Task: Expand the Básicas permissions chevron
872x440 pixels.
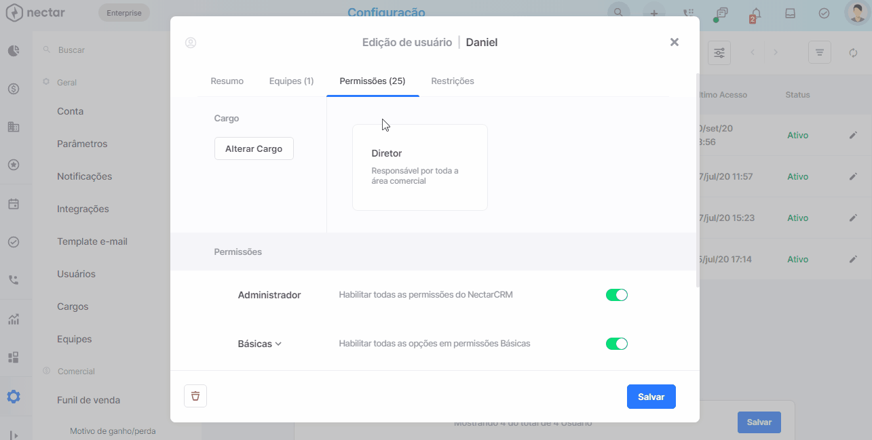Action: [x=278, y=344]
